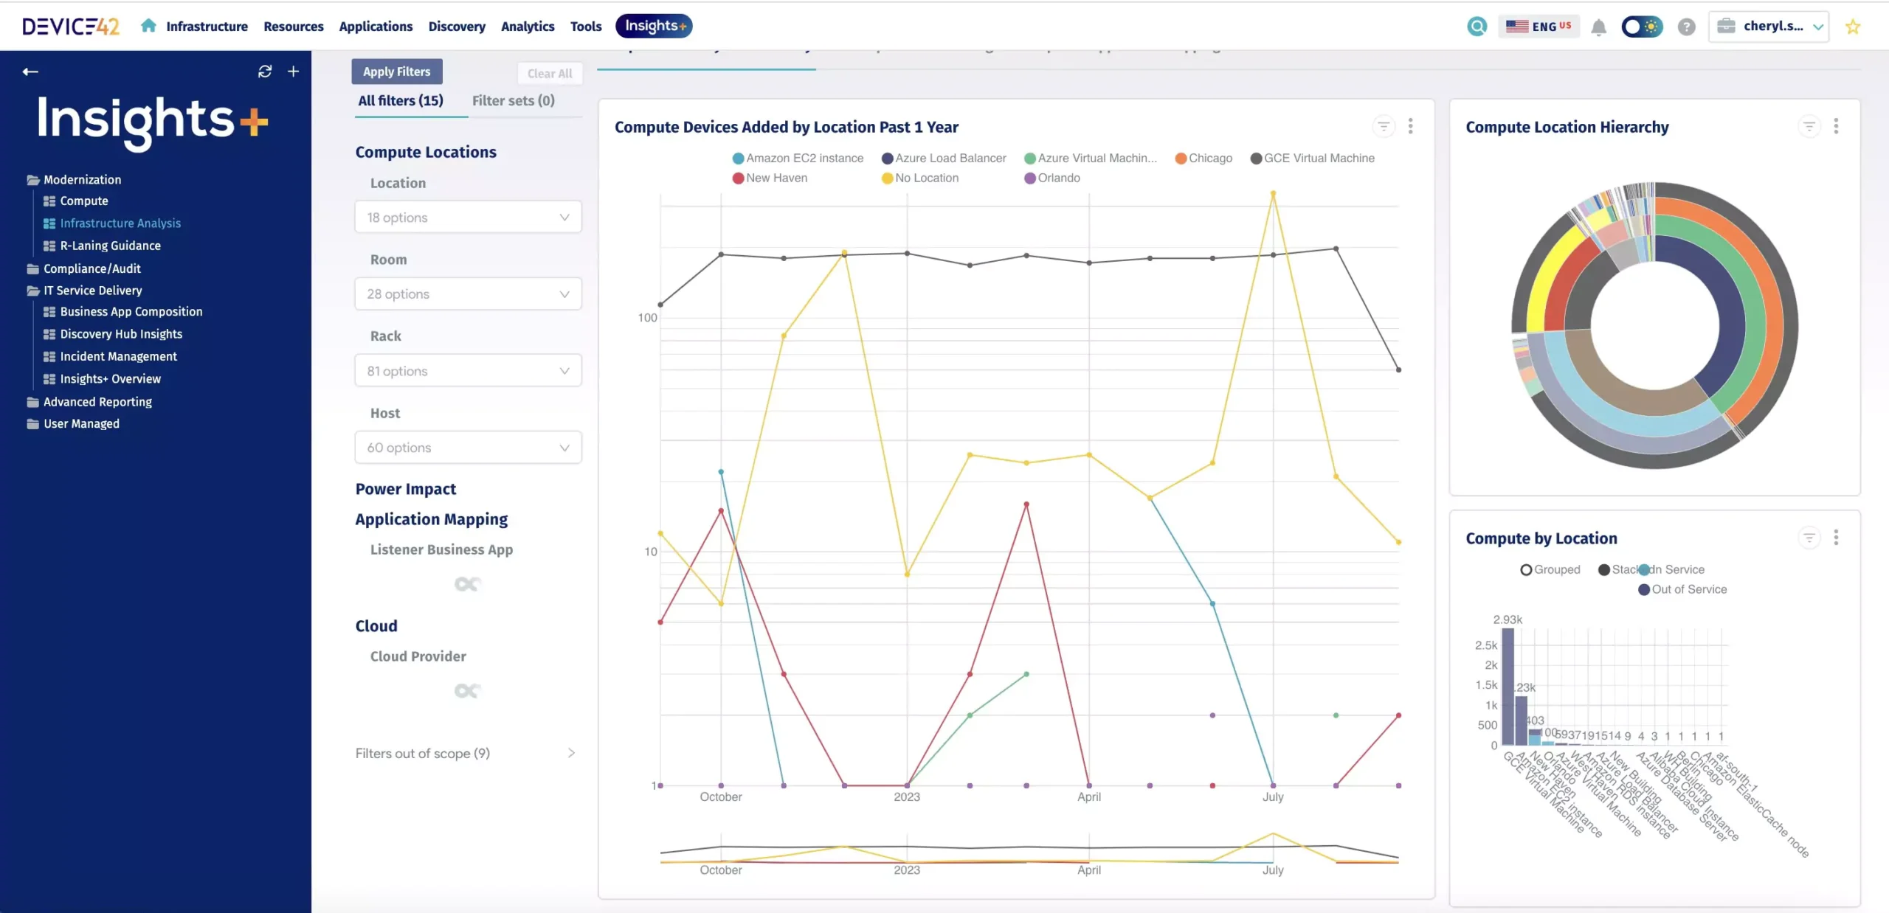Open filter icon on Compute Devices Added chart
1889x913 pixels.
(1384, 127)
